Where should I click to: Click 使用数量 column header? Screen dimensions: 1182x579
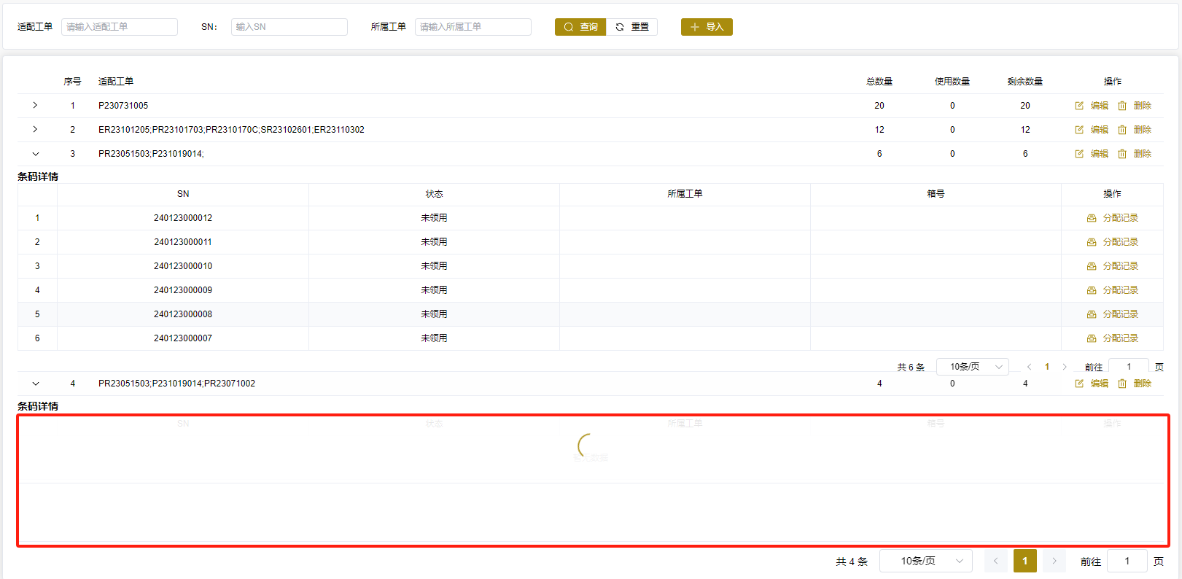pos(952,82)
